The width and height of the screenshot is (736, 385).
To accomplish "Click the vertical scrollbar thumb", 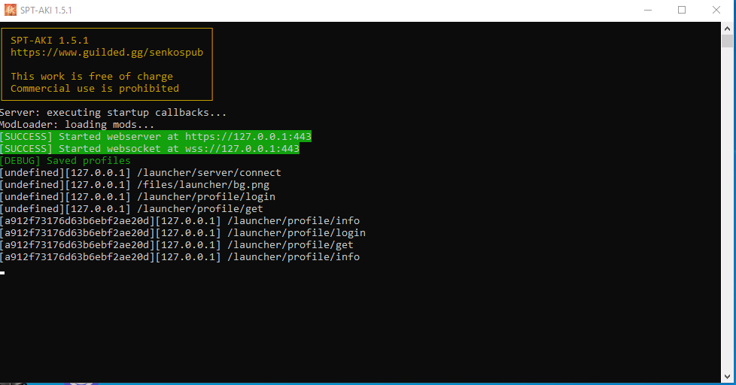I will pos(727,41).
